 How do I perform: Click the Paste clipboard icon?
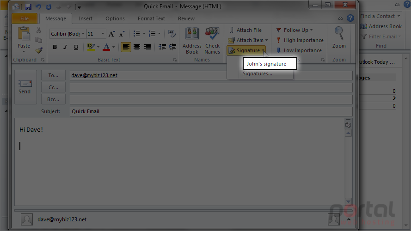pos(24,35)
